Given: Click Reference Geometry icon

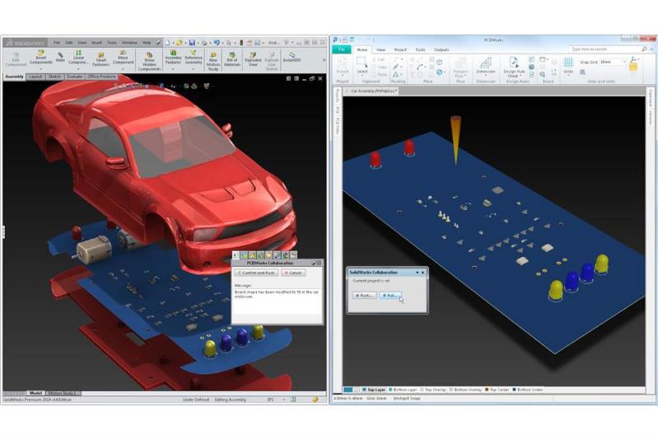Looking at the screenshot, I should [194, 57].
